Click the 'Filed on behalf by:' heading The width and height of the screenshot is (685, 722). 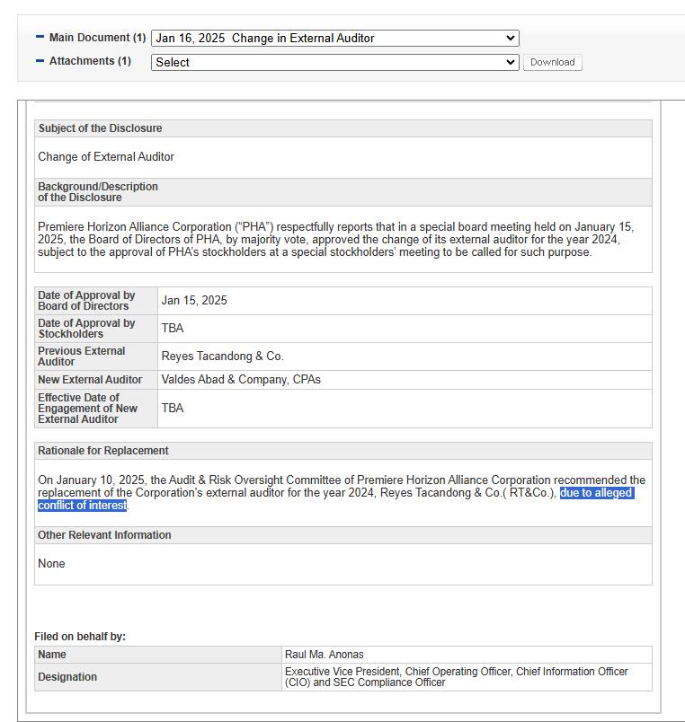(x=80, y=637)
